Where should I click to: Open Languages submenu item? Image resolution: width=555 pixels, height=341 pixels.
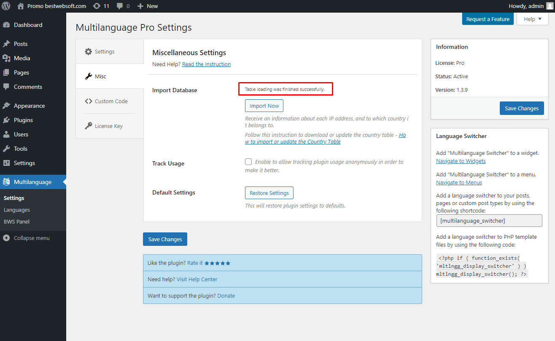pos(17,210)
